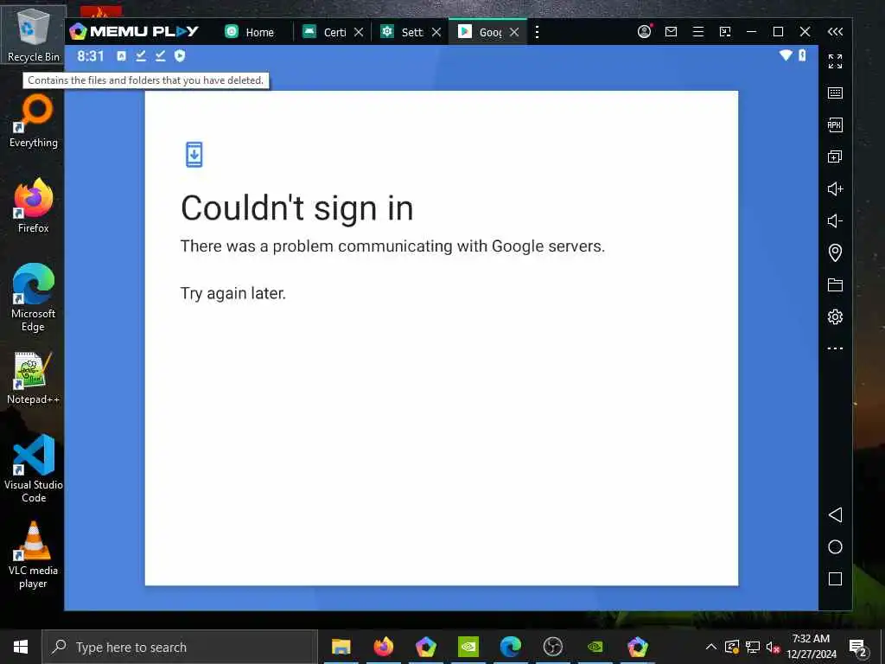Viewport: 885px width, 664px height.
Task: Open the tab overflow vertical dots menu
Action: point(537,32)
